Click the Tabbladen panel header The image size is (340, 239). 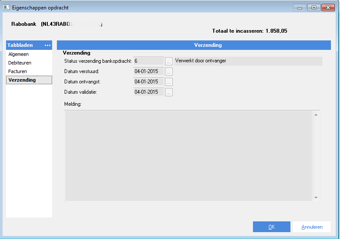[x=29, y=45]
